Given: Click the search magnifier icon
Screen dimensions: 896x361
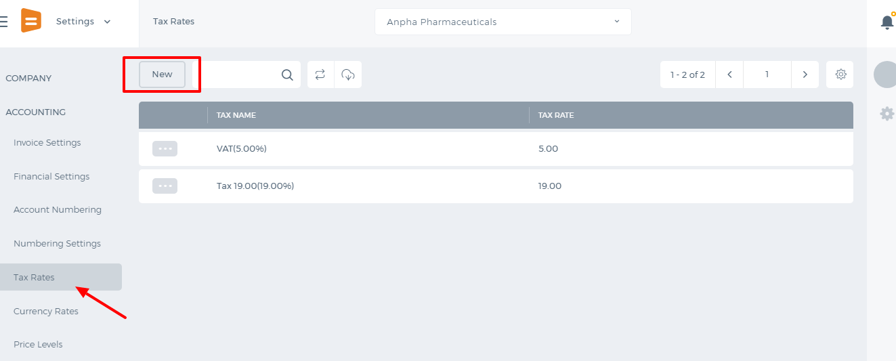Looking at the screenshot, I should (287, 75).
